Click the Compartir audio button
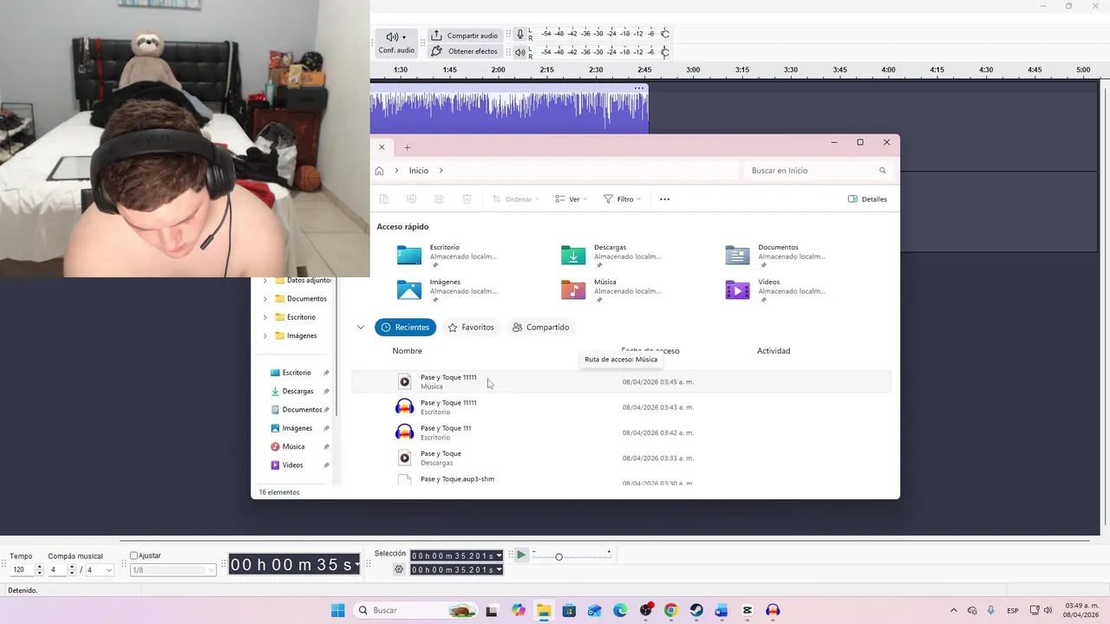The height and width of the screenshot is (624, 1110). point(464,36)
